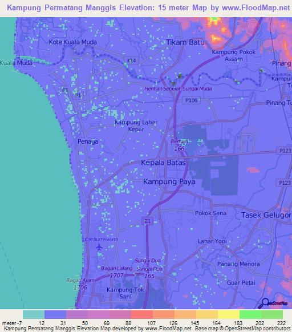Click the 222 meter legend value
This screenshot has height=332, width=292.
[x=281, y=323]
